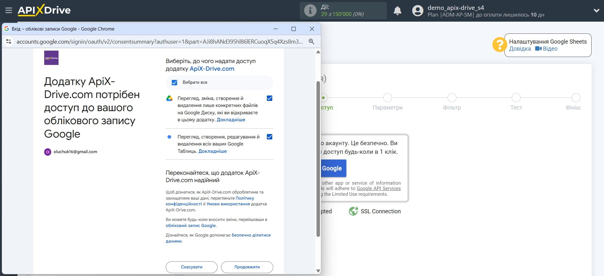The width and height of the screenshot is (604, 276).
Task: Open Докладніше link for Google Таблиць permission
Action: click(x=212, y=151)
